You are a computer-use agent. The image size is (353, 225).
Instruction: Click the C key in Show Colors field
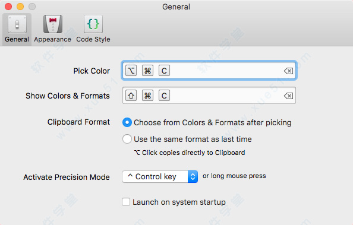click(165, 96)
